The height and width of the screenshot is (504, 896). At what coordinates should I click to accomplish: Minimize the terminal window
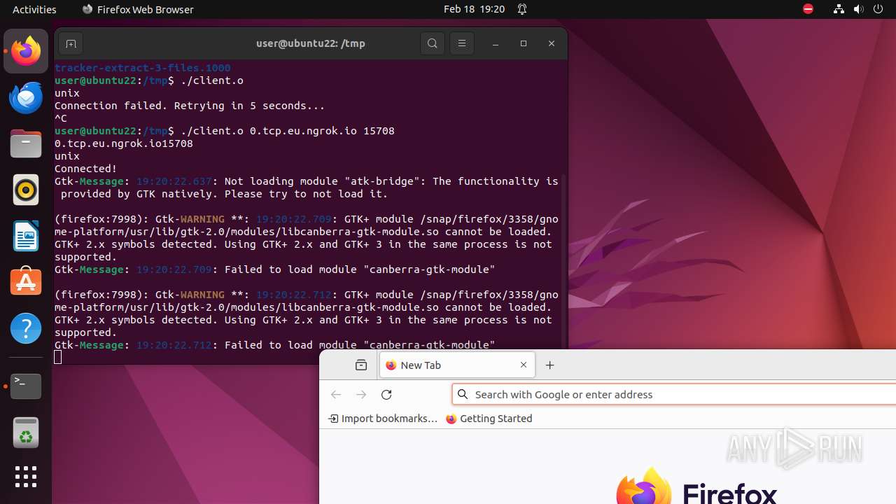pyautogui.click(x=496, y=43)
